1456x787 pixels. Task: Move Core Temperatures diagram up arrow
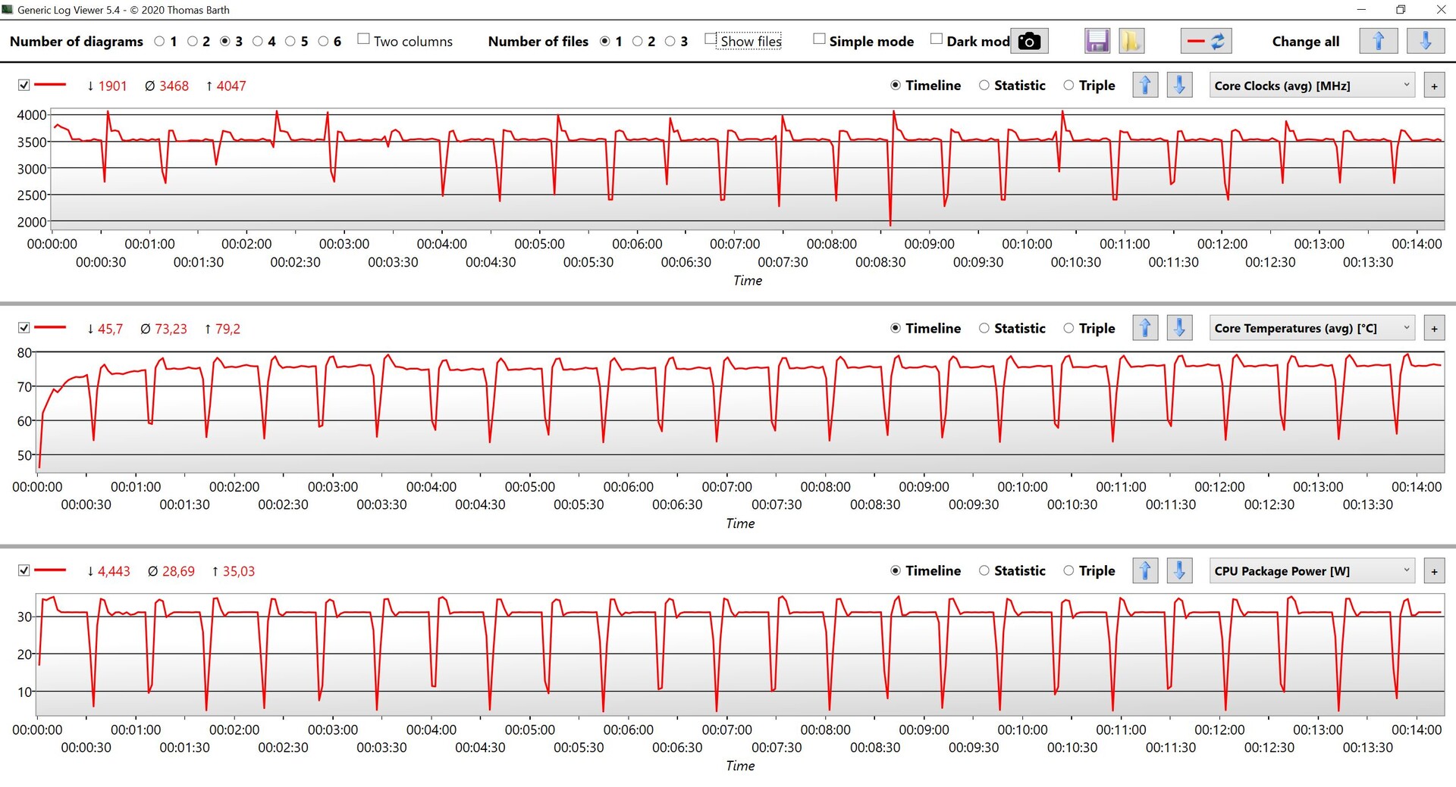pos(1145,328)
